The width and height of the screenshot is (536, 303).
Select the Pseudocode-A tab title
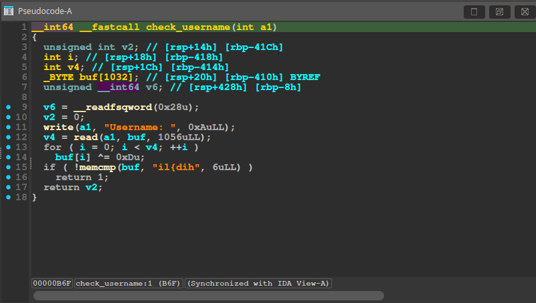tap(45, 11)
